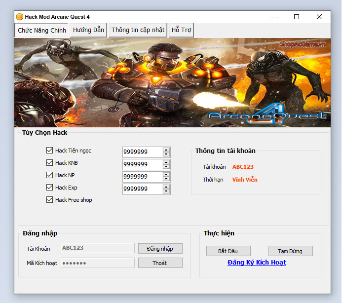Open the Hỗ Trợ tab
This screenshot has height=304, width=342.
[181, 30]
